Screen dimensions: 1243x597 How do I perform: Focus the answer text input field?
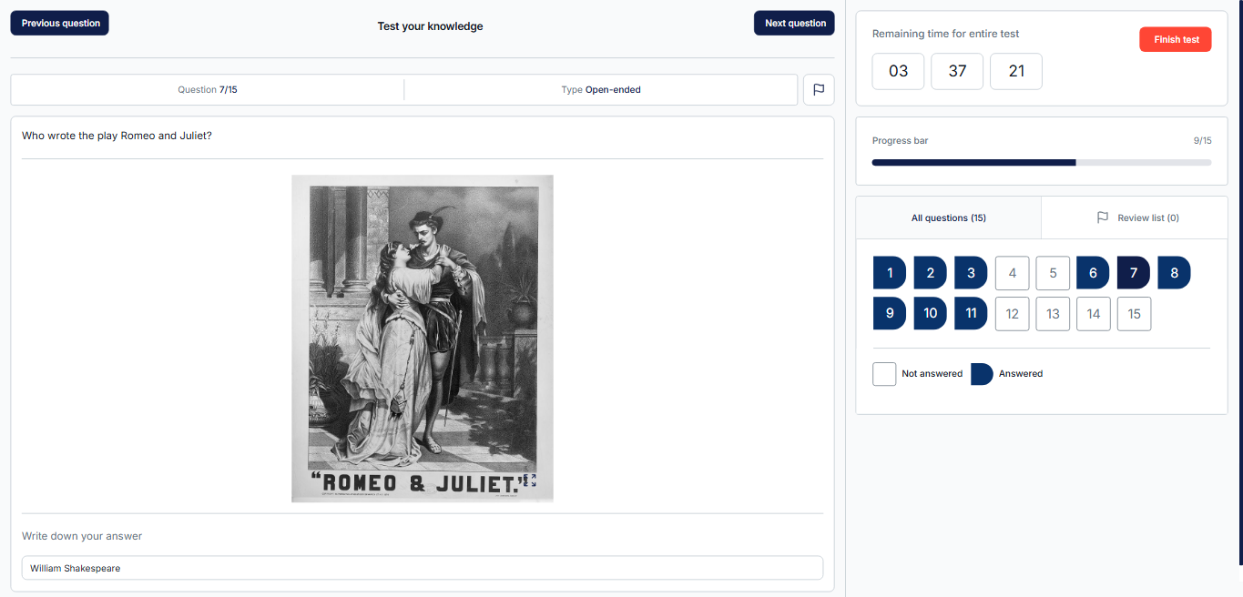[x=422, y=568]
